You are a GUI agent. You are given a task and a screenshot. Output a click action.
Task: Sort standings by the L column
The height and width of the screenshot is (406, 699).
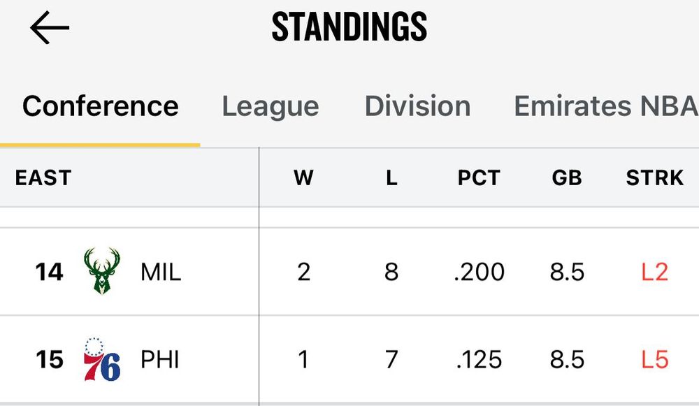tap(391, 178)
